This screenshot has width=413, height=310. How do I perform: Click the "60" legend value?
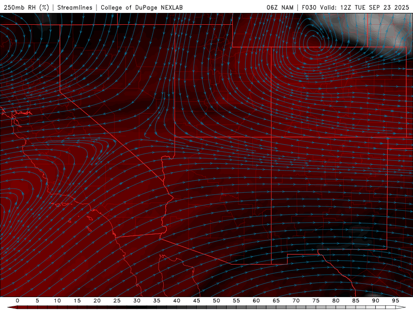coord(256,301)
